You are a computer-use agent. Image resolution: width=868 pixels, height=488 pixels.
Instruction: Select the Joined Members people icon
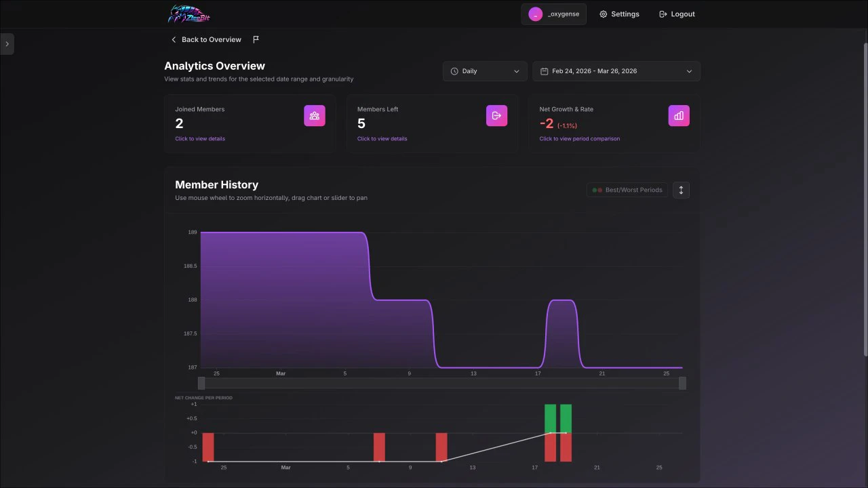click(314, 115)
